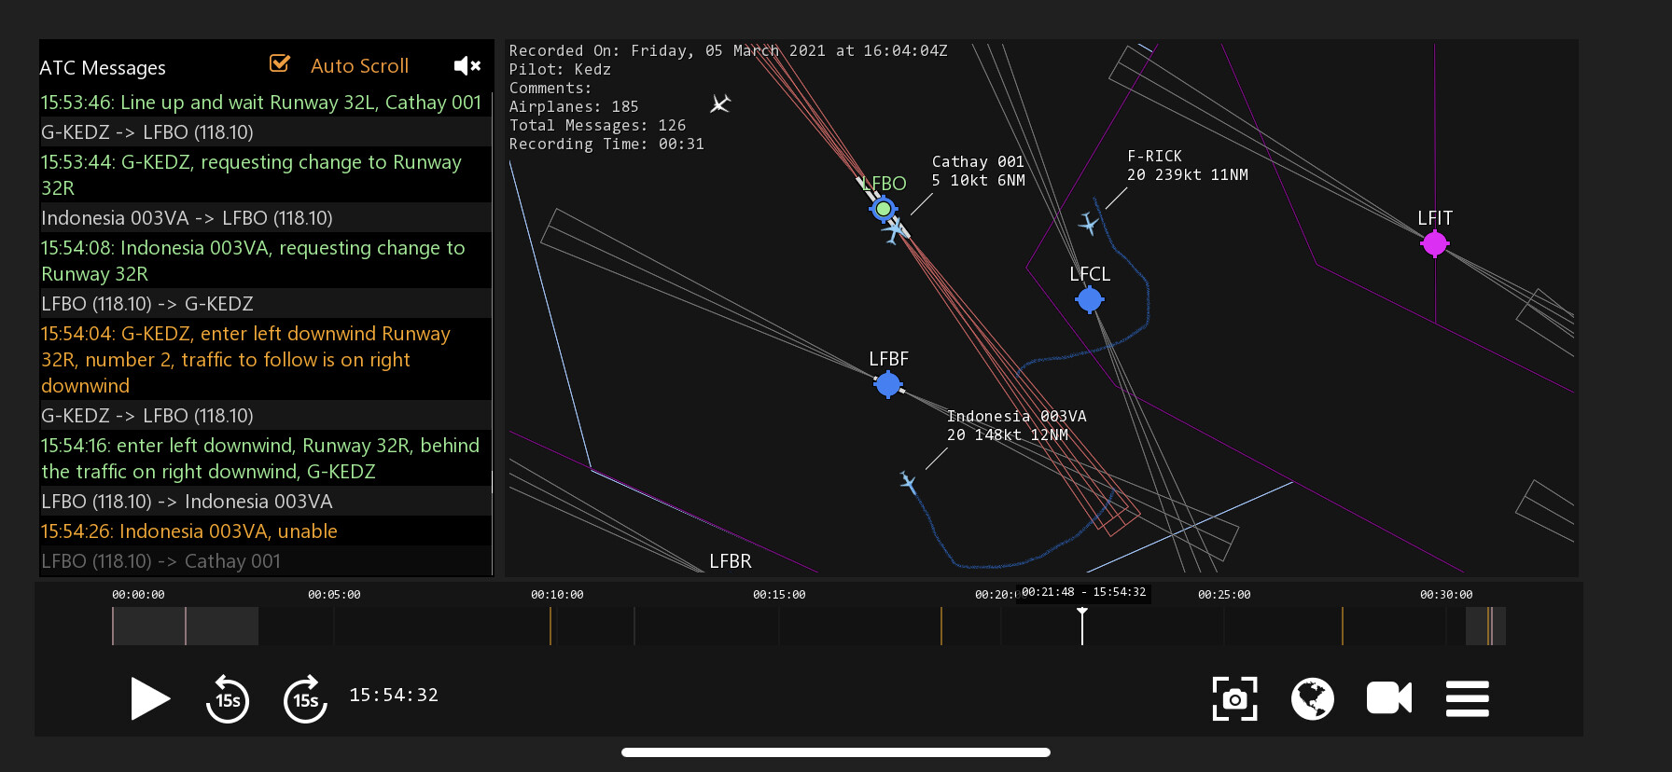The height and width of the screenshot is (772, 1672).
Task: Click the timeline playhead marker
Action: [x=1082, y=626]
